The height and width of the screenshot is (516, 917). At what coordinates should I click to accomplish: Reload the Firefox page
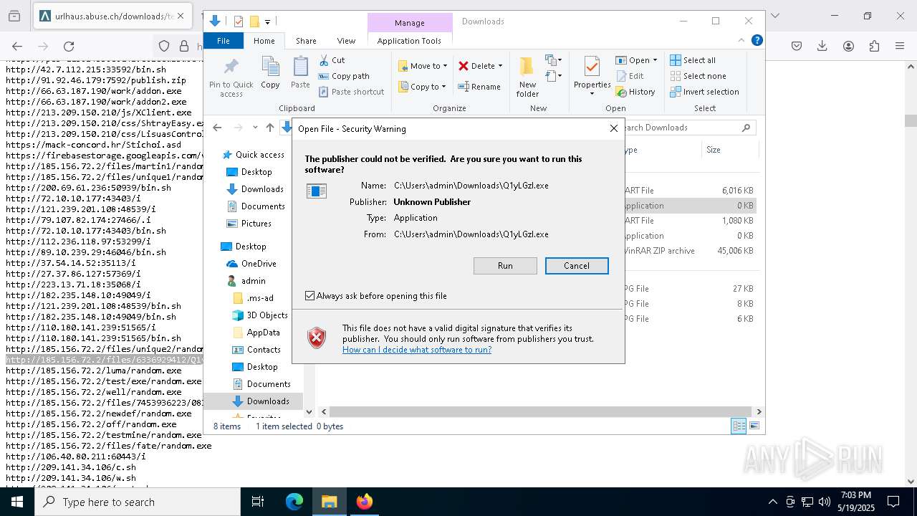tap(69, 47)
